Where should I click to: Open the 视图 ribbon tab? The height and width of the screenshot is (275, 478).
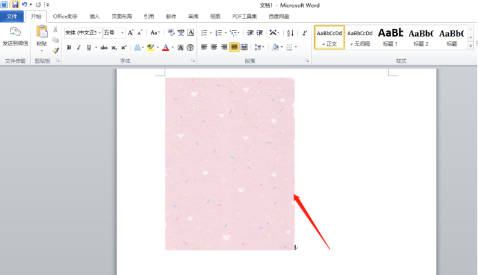(215, 16)
